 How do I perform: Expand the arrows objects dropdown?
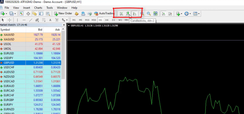(67, 20)
